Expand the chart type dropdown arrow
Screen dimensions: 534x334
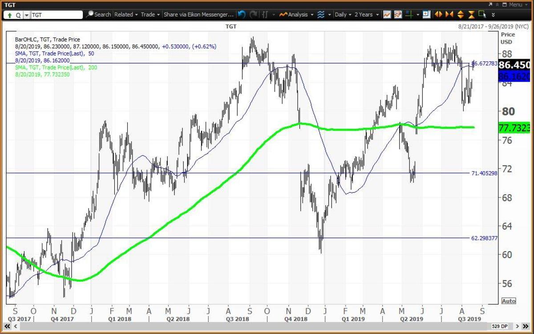click(274, 15)
